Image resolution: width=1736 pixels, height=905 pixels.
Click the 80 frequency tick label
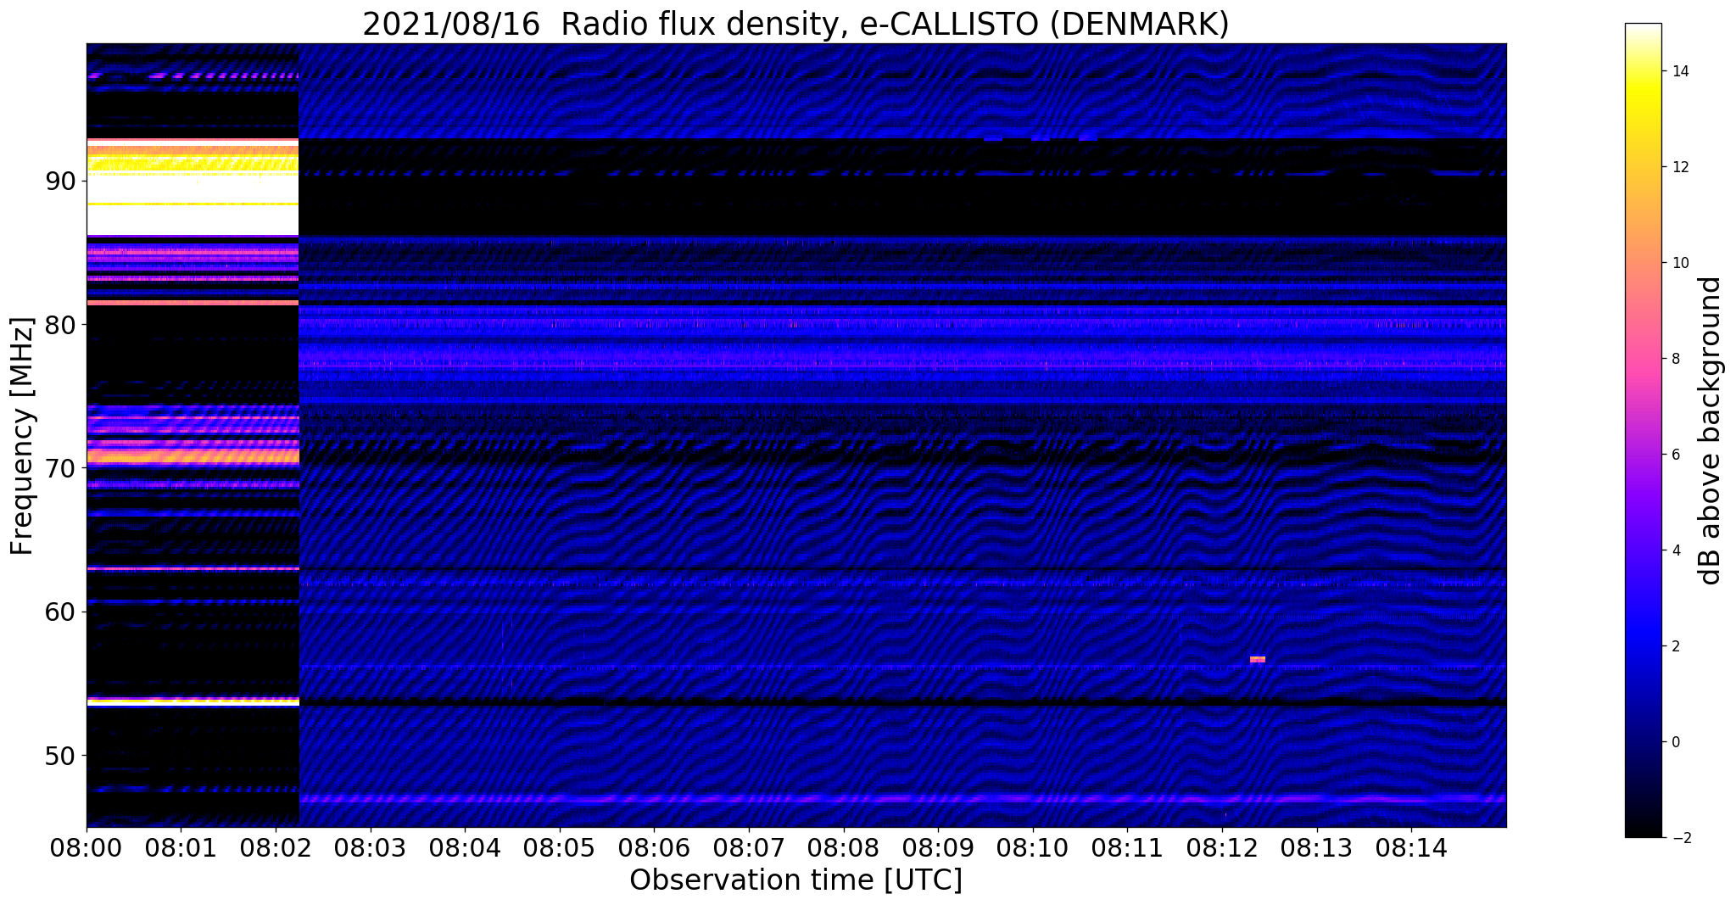click(x=59, y=325)
